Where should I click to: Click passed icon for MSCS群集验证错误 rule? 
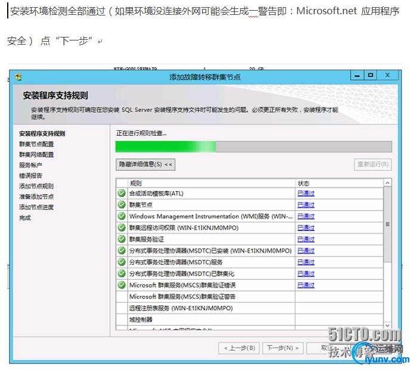tap(122, 285)
